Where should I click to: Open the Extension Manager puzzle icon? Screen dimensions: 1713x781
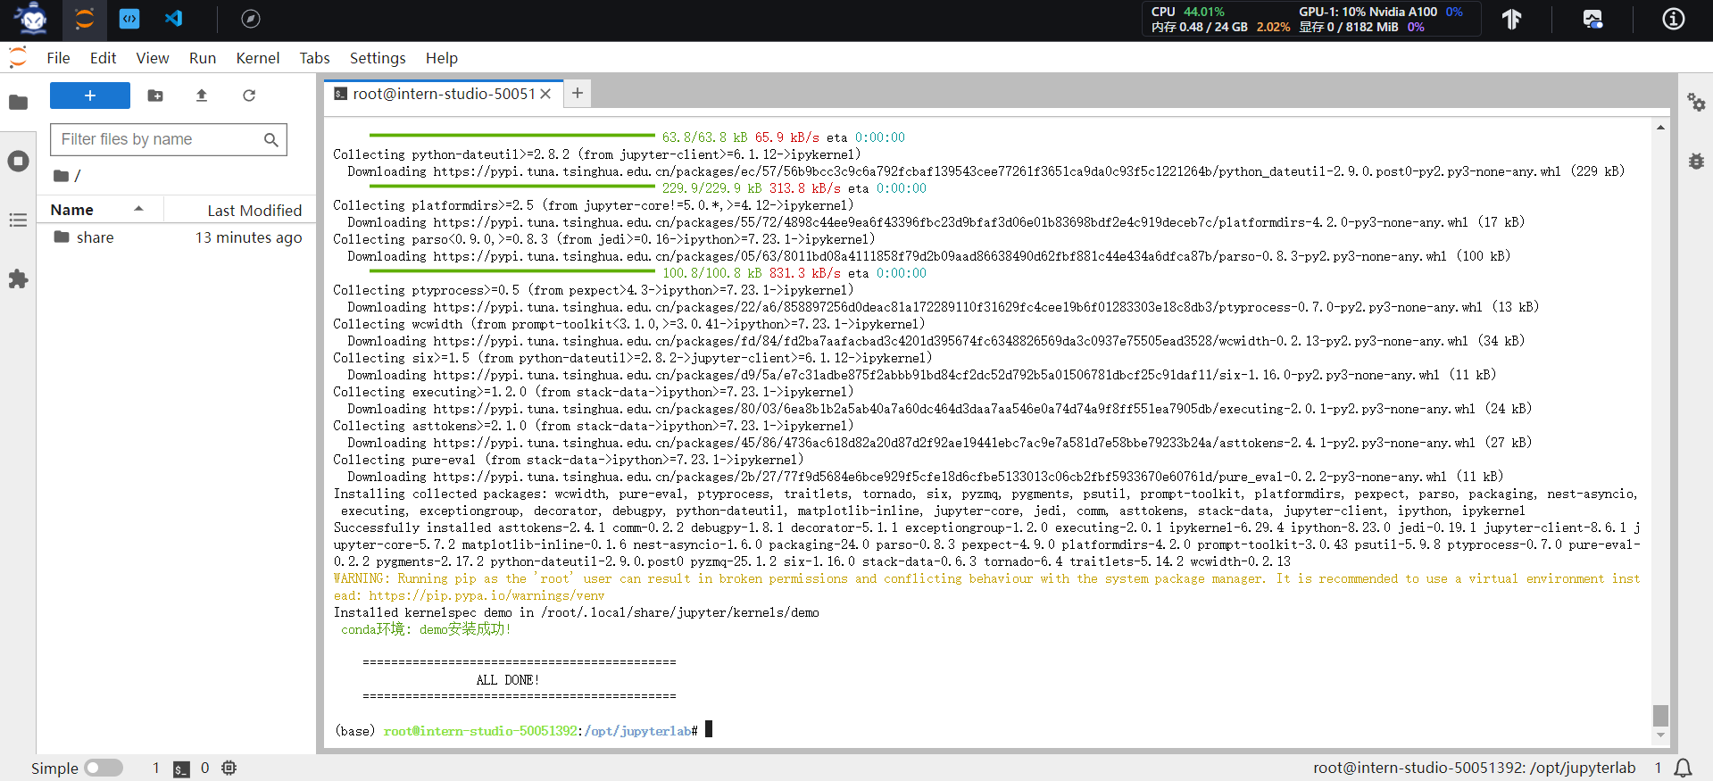[x=18, y=279]
